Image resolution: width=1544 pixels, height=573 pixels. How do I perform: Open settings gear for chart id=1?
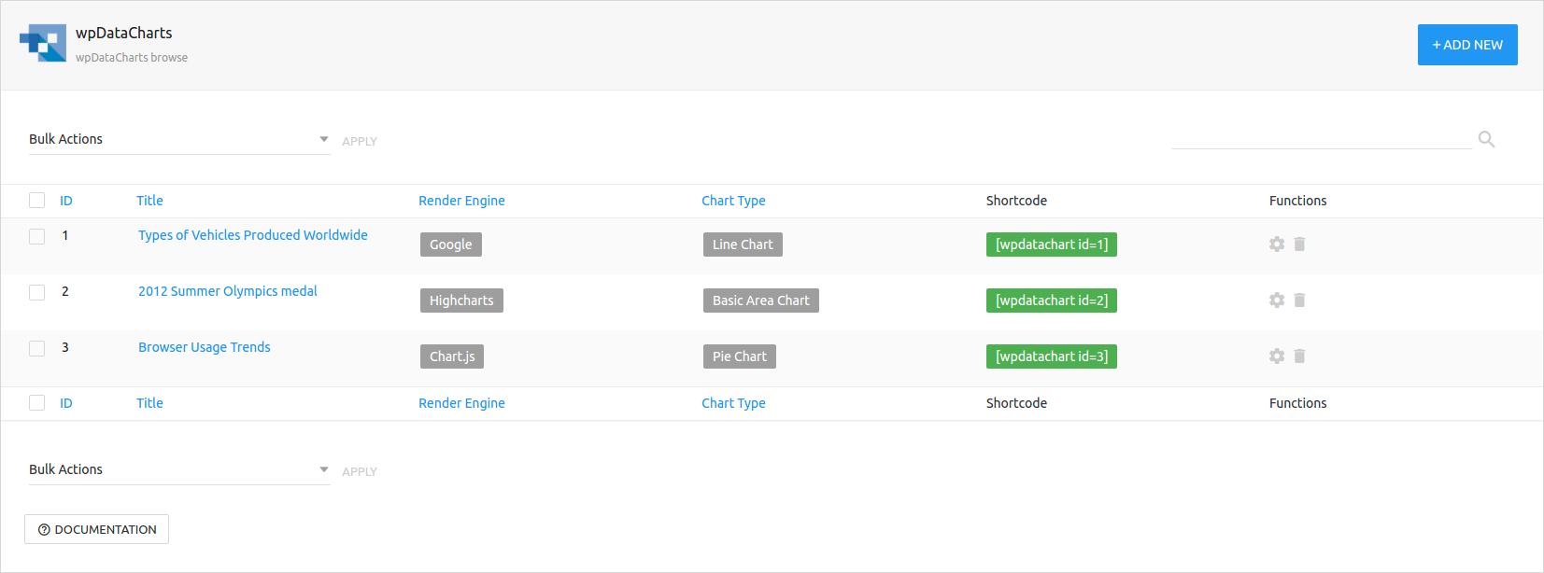click(x=1277, y=245)
